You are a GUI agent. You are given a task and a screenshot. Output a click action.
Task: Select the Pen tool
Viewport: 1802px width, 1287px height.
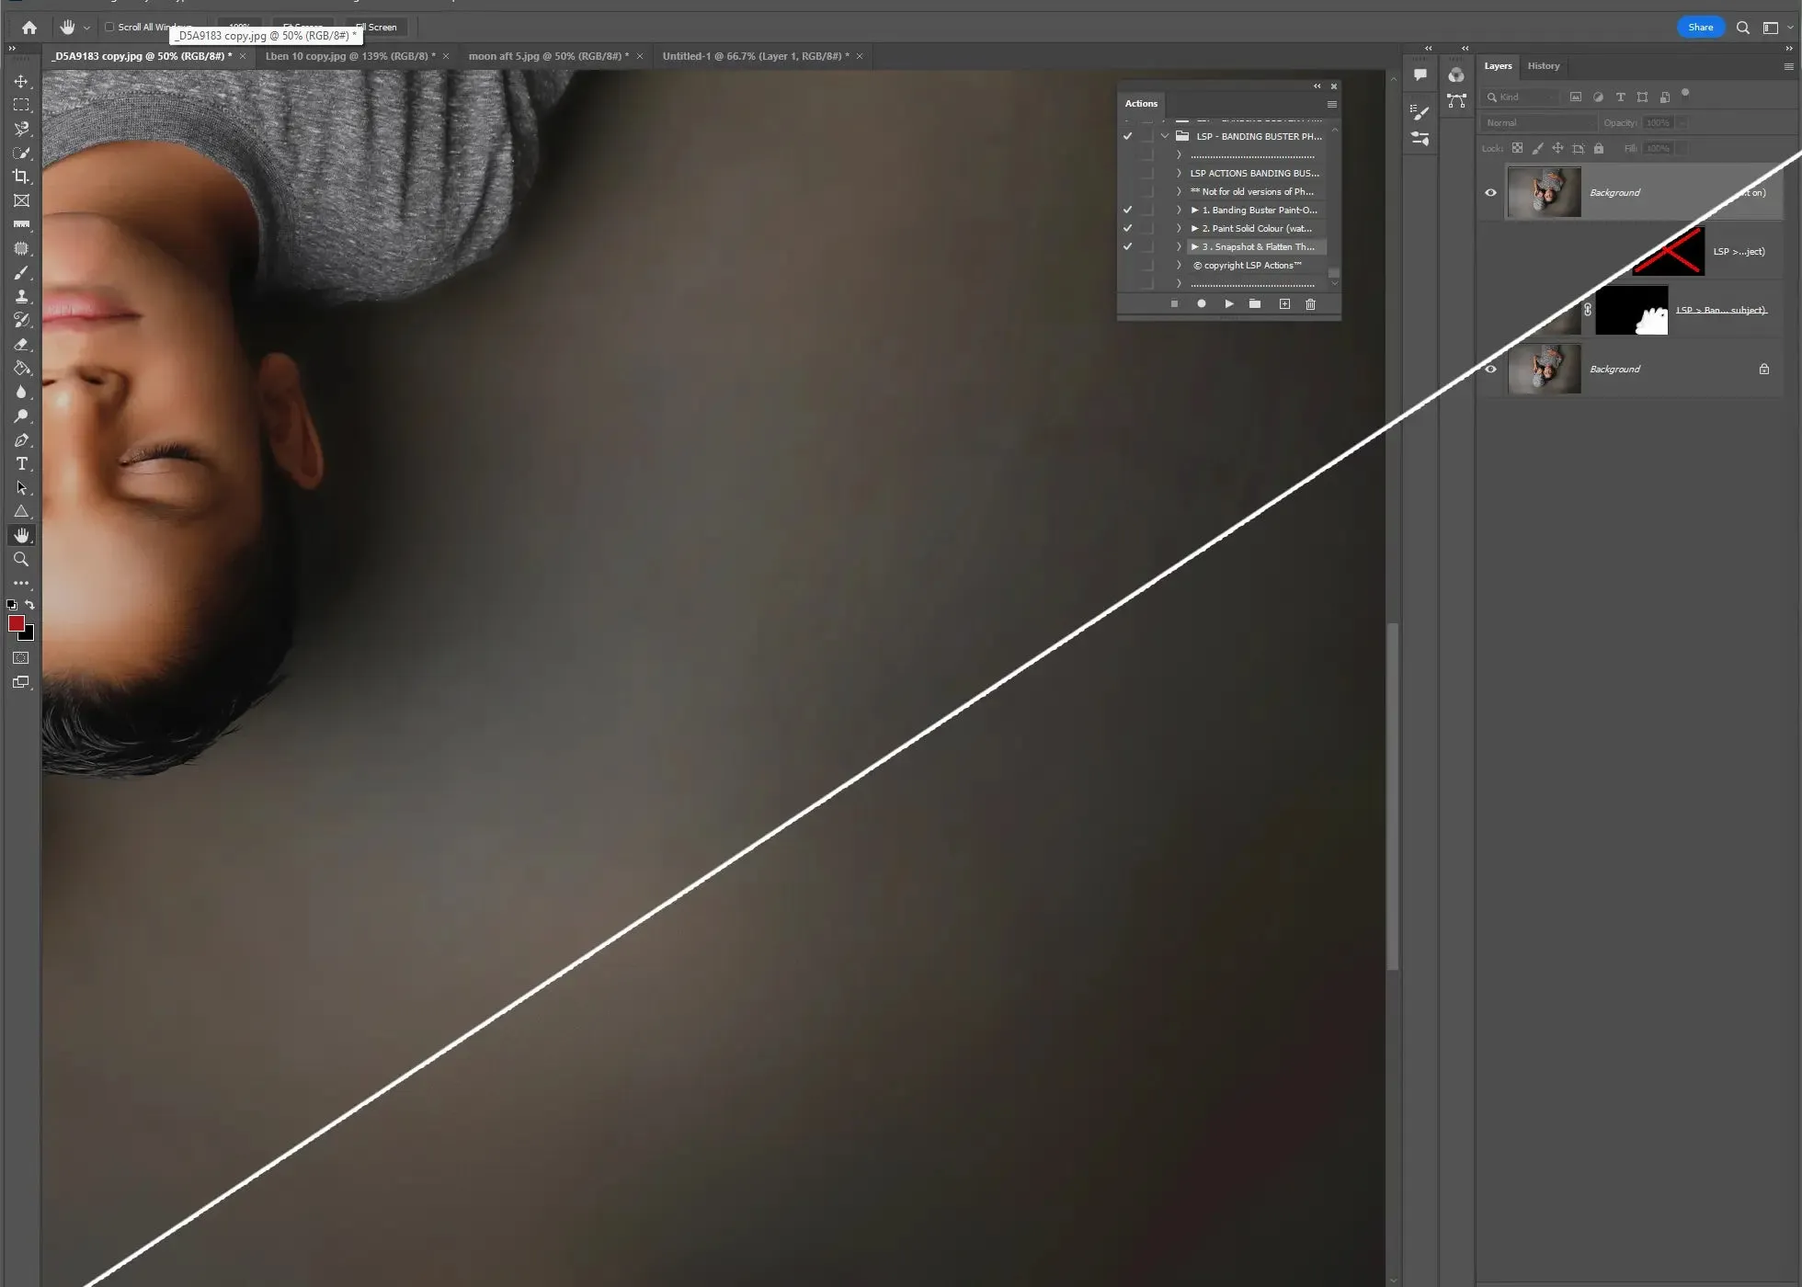21,439
